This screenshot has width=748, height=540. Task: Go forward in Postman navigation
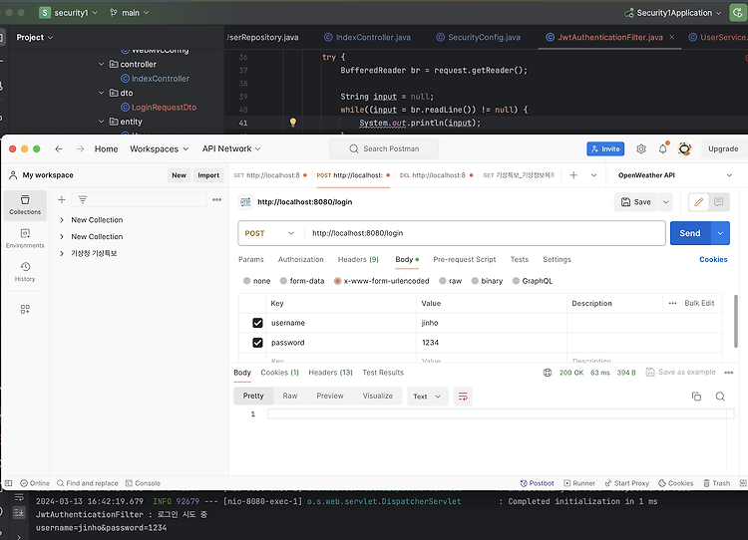click(x=80, y=148)
